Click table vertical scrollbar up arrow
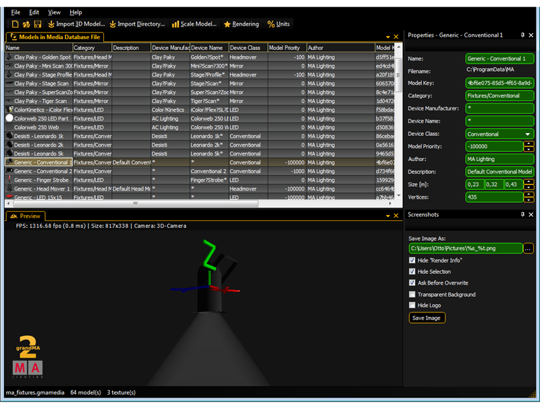 pyautogui.click(x=398, y=47)
